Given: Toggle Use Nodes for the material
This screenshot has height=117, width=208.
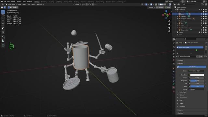Looking at the screenshot, I should (191, 67).
